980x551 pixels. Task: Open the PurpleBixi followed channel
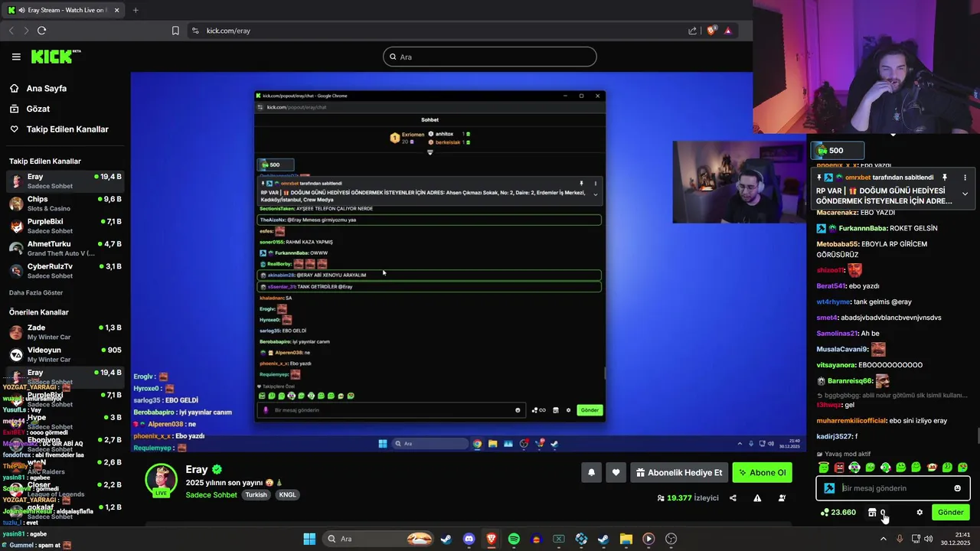coord(65,226)
